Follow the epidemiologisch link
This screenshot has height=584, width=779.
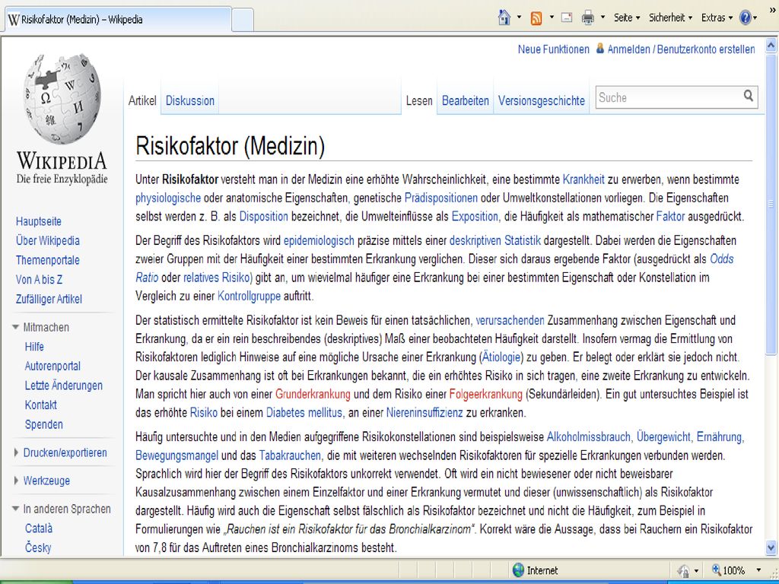click(319, 241)
